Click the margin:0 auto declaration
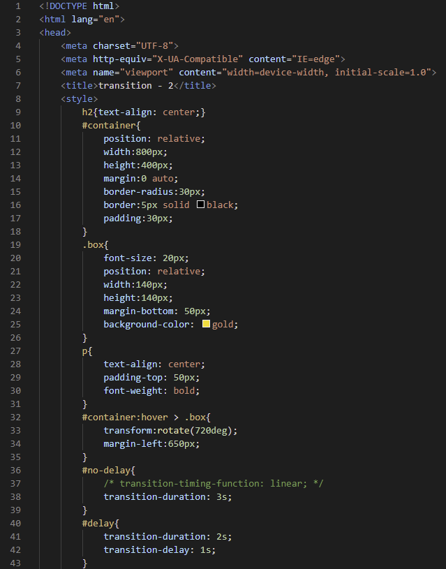Viewport: 446px width, 569px height. [x=141, y=179]
